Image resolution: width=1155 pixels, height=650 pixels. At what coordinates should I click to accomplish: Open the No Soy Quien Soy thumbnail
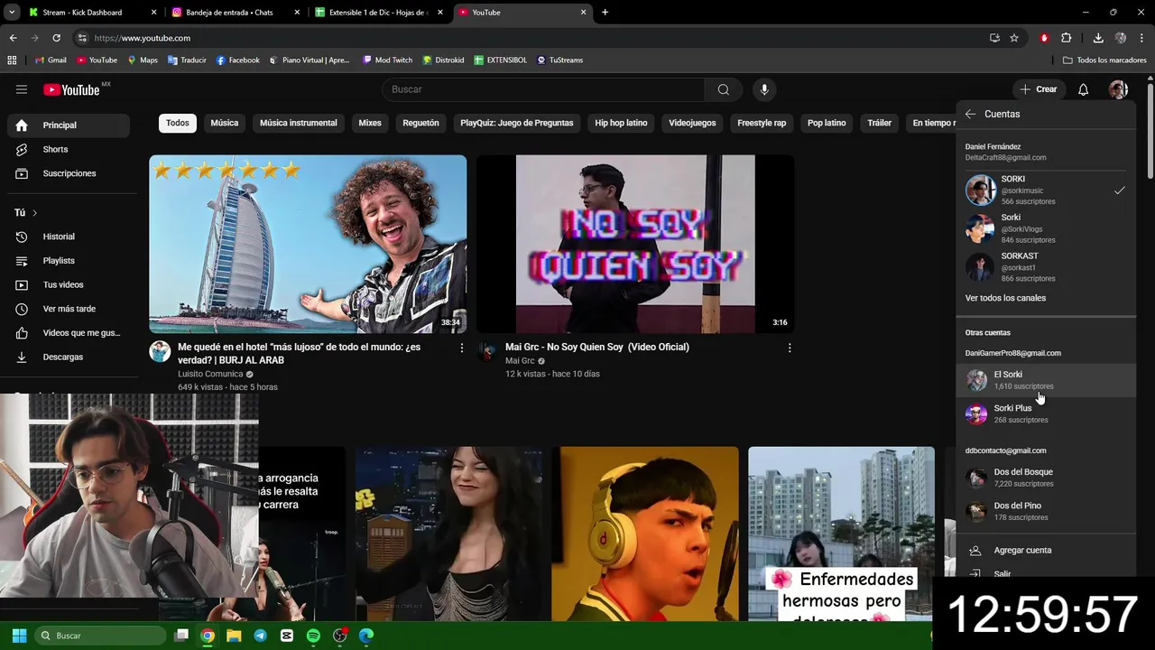click(635, 244)
